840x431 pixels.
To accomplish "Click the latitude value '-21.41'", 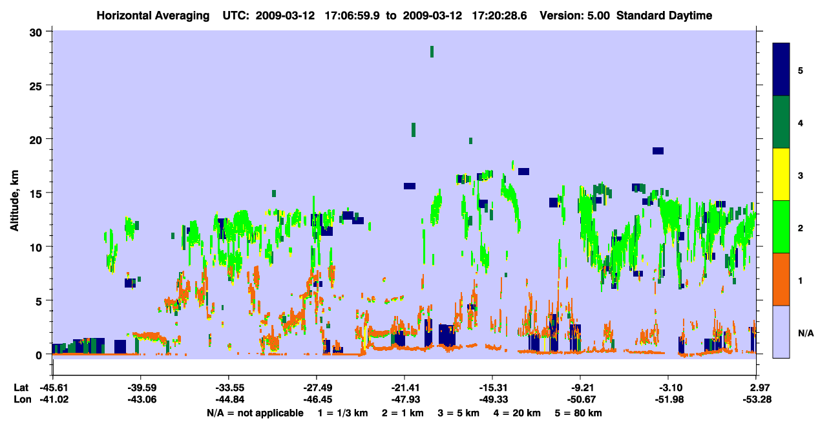I will pyautogui.click(x=404, y=388).
